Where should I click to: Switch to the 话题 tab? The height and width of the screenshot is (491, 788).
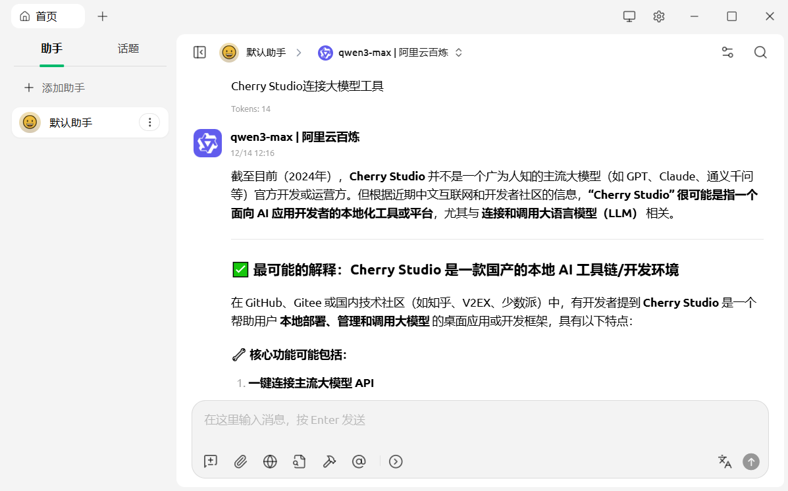[128, 49]
